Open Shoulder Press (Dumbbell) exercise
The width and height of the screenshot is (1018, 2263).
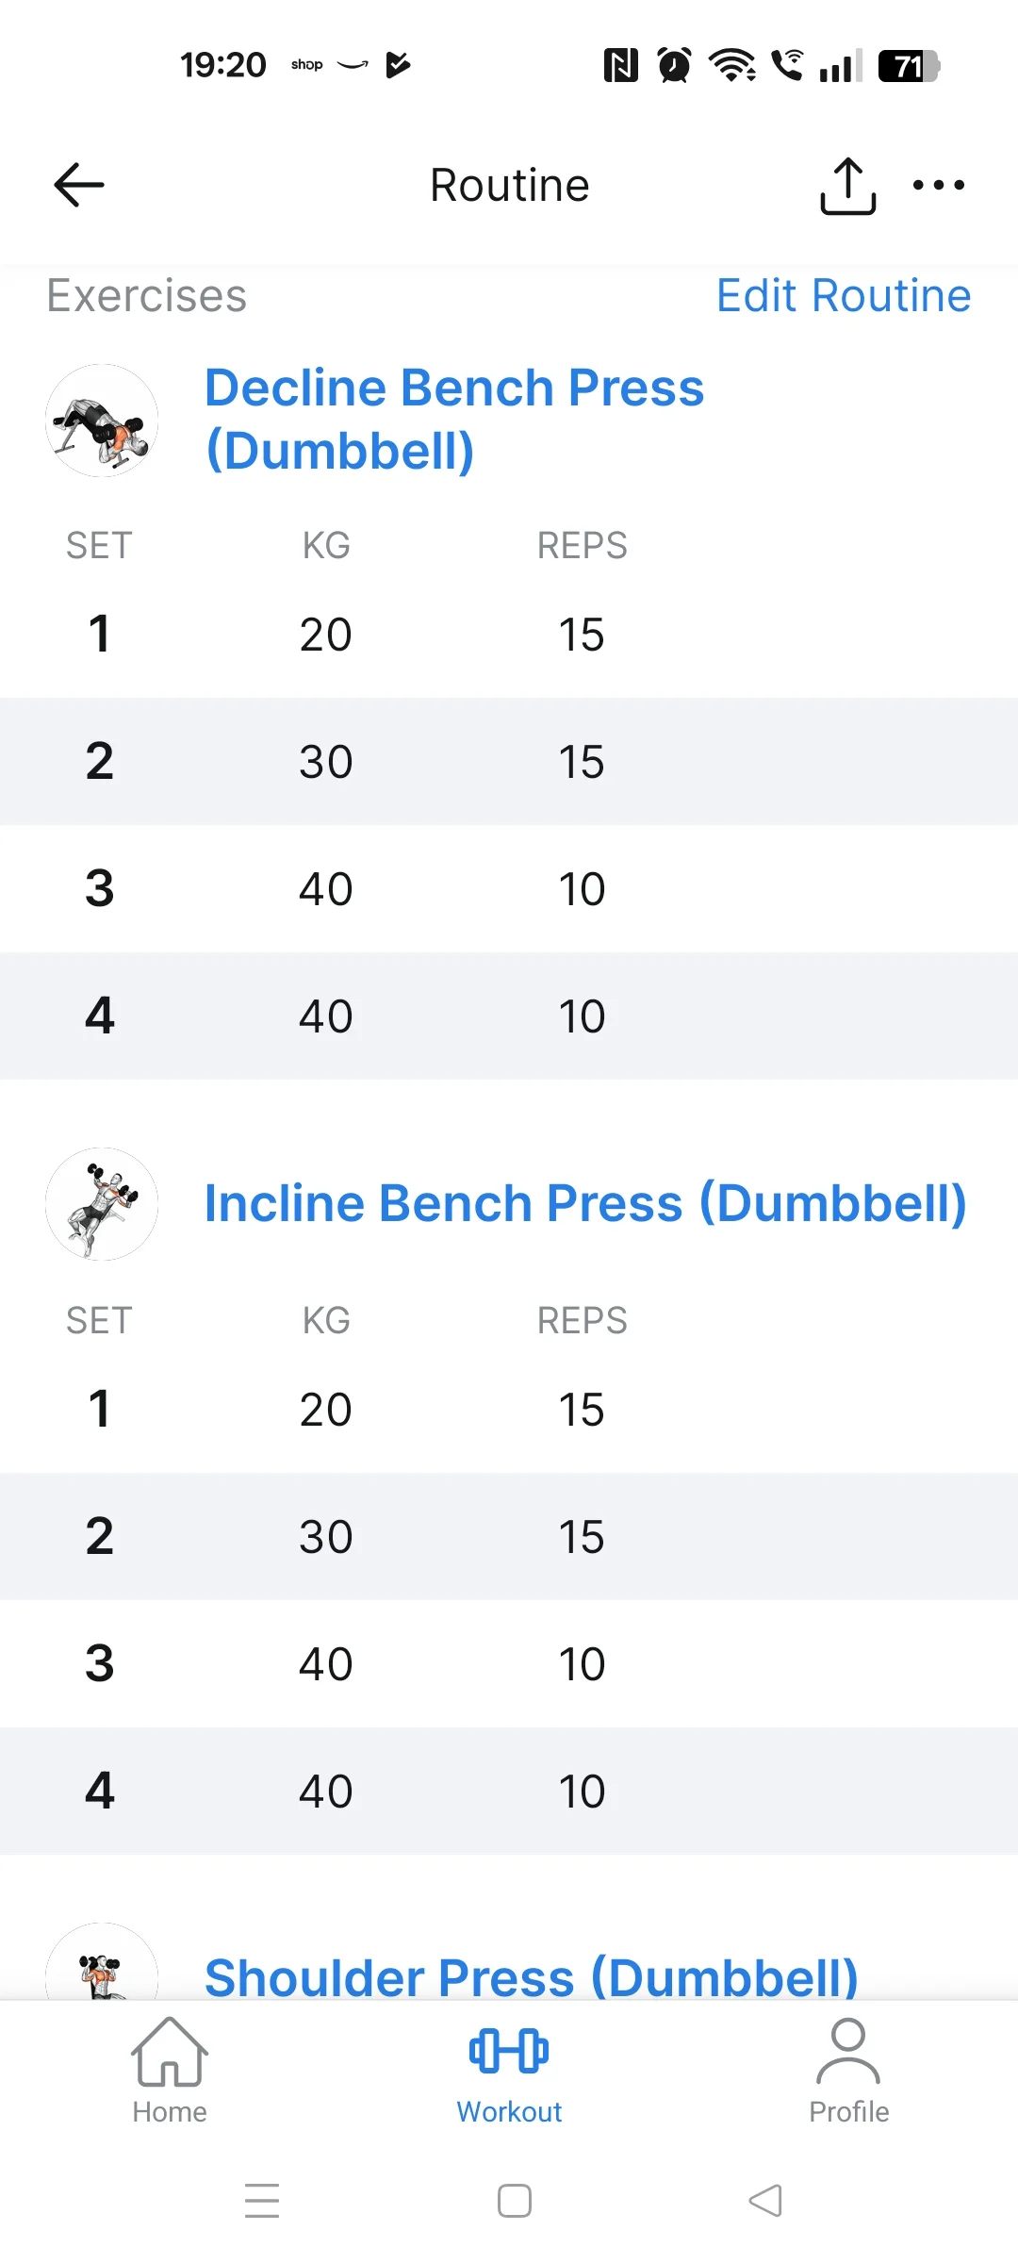point(531,1976)
